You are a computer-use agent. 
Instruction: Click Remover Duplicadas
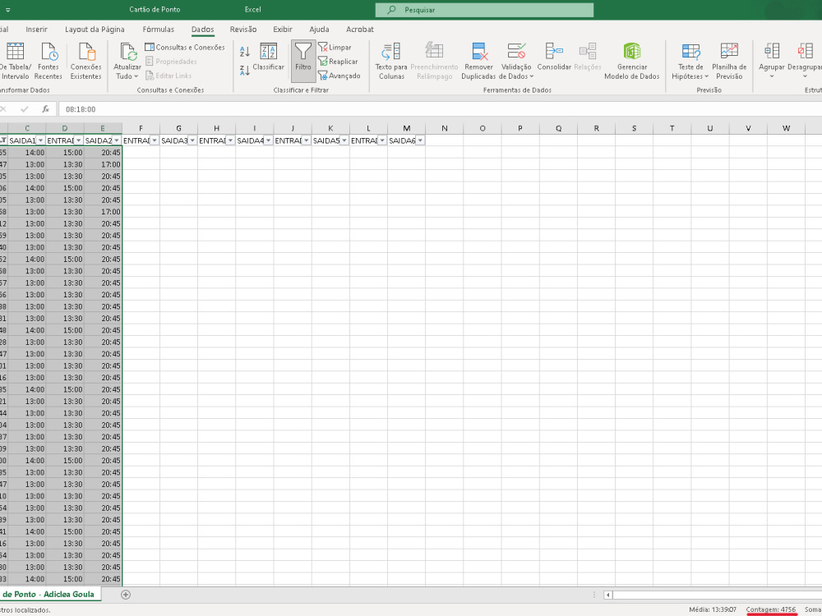478,62
